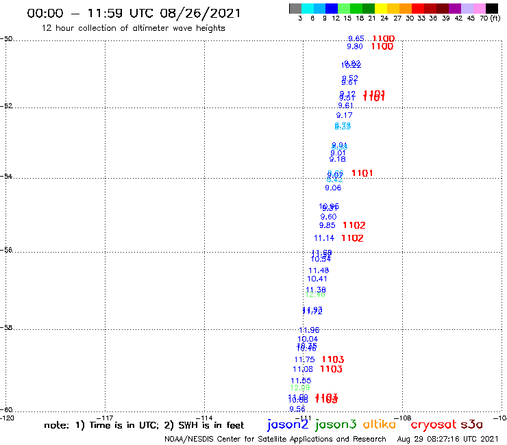Viewport: 507px width, 445px height.
Task: Click the latitude axis label -56
Action: 6,250
